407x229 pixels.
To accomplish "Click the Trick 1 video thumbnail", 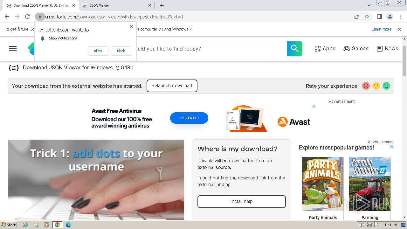I will pos(96,180).
